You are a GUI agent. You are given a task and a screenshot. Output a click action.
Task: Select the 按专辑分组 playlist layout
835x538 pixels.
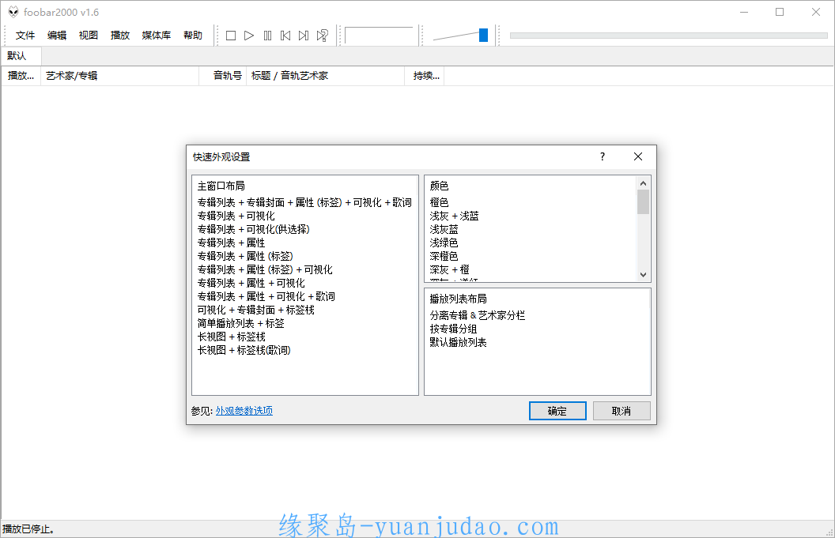(453, 329)
